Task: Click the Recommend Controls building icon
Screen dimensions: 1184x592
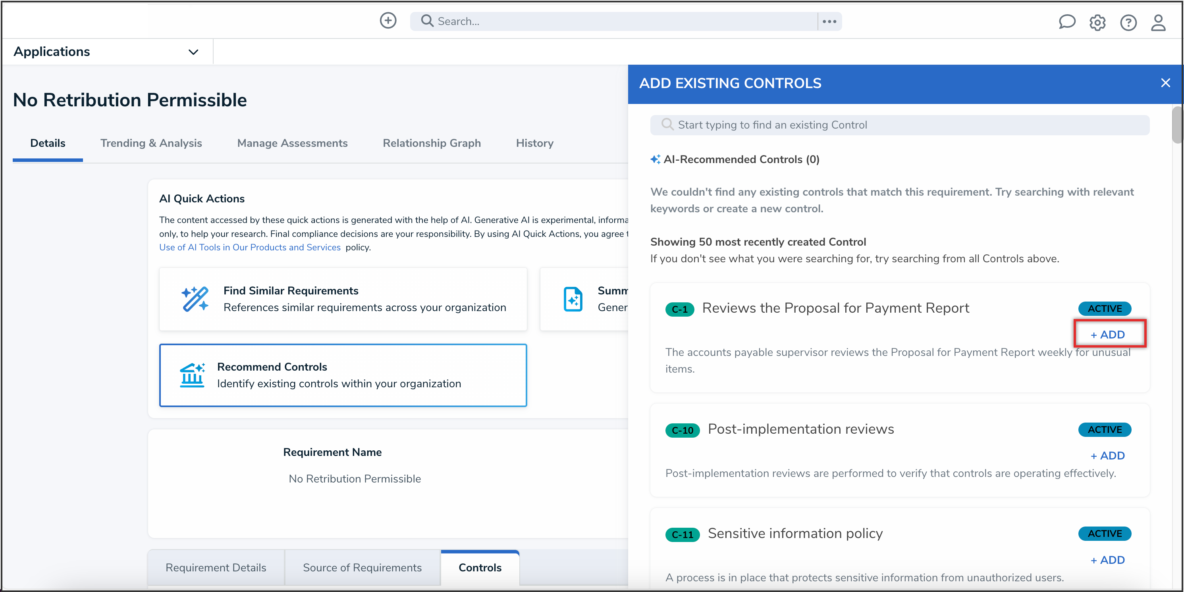Action: (x=192, y=375)
